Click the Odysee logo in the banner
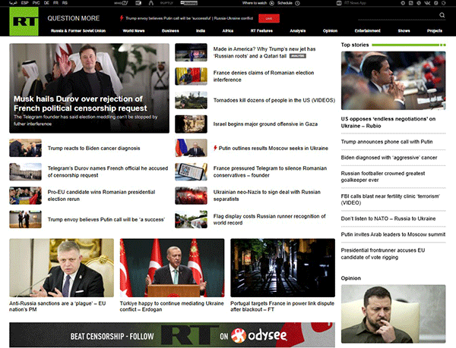 coord(259,336)
